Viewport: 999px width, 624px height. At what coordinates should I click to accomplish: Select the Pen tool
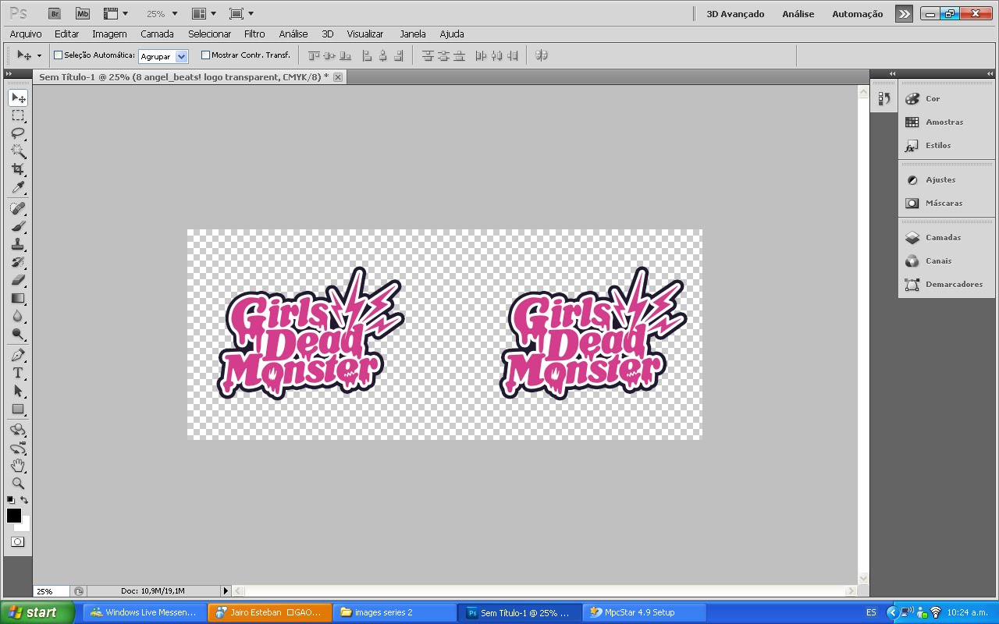coord(18,355)
